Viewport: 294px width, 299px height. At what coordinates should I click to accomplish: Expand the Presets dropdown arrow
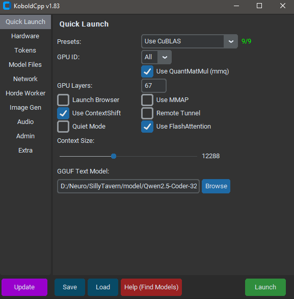coord(231,41)
